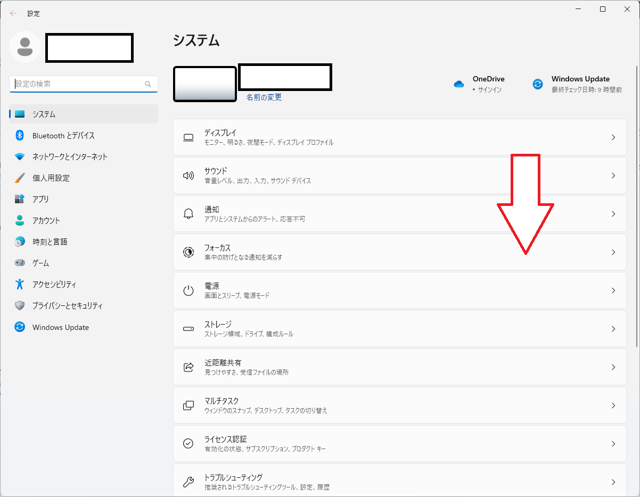Click the 名前の変更 link

264,97
